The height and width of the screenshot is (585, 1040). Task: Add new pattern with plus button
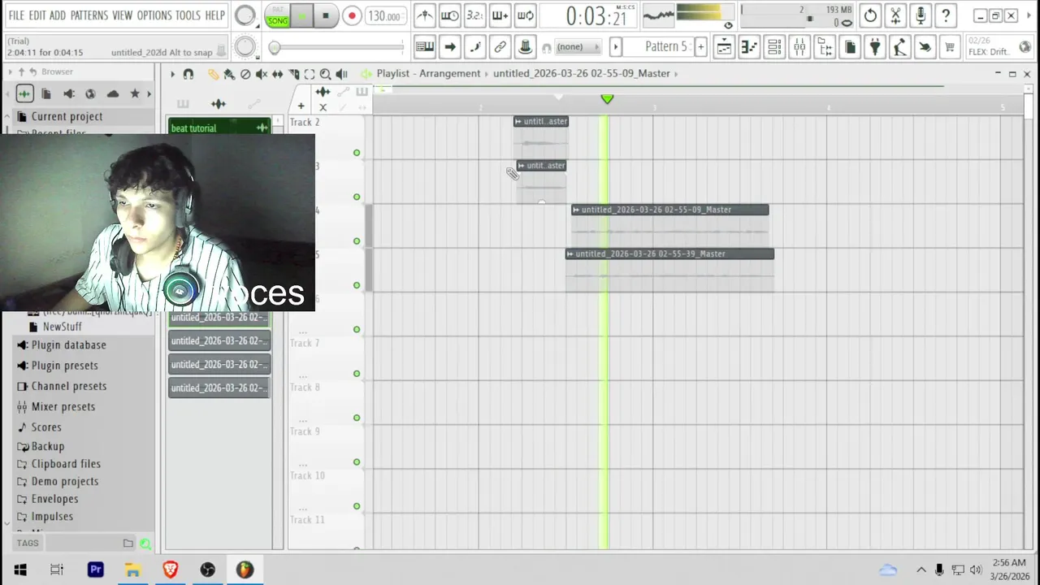point(700,47)
